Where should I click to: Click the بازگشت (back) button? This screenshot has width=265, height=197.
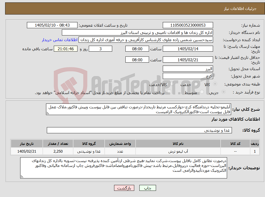pos(124,188)
